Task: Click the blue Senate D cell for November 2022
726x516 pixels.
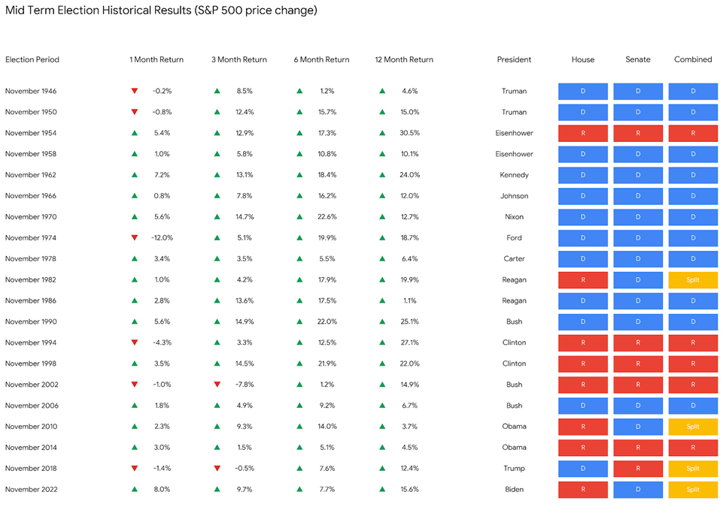Action: 638,490
